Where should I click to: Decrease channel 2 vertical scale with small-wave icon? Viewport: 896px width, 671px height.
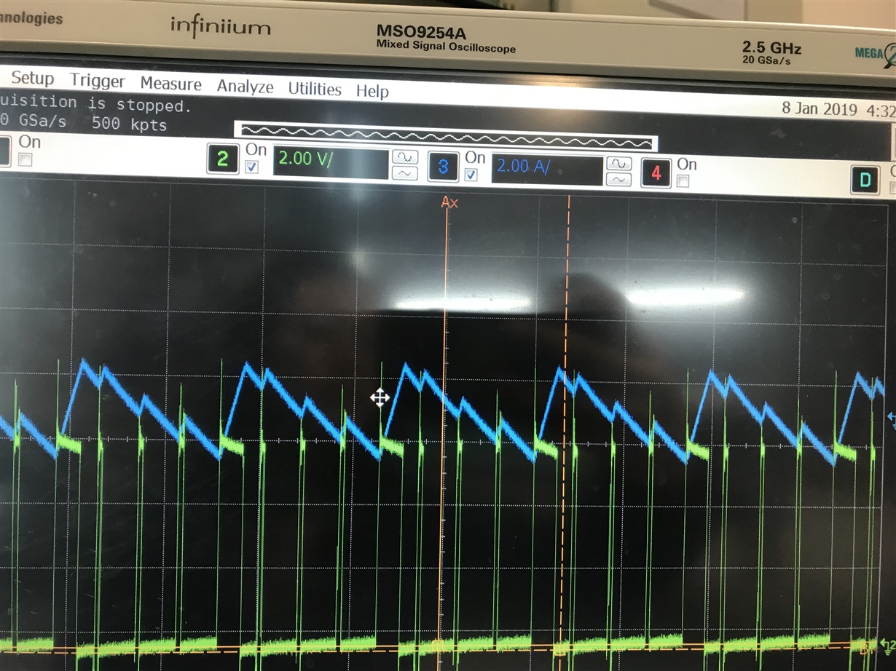click(404, 172)
